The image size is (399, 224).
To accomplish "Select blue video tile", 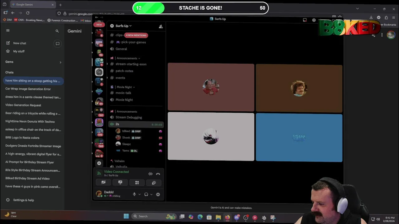I will pos(299,138).
